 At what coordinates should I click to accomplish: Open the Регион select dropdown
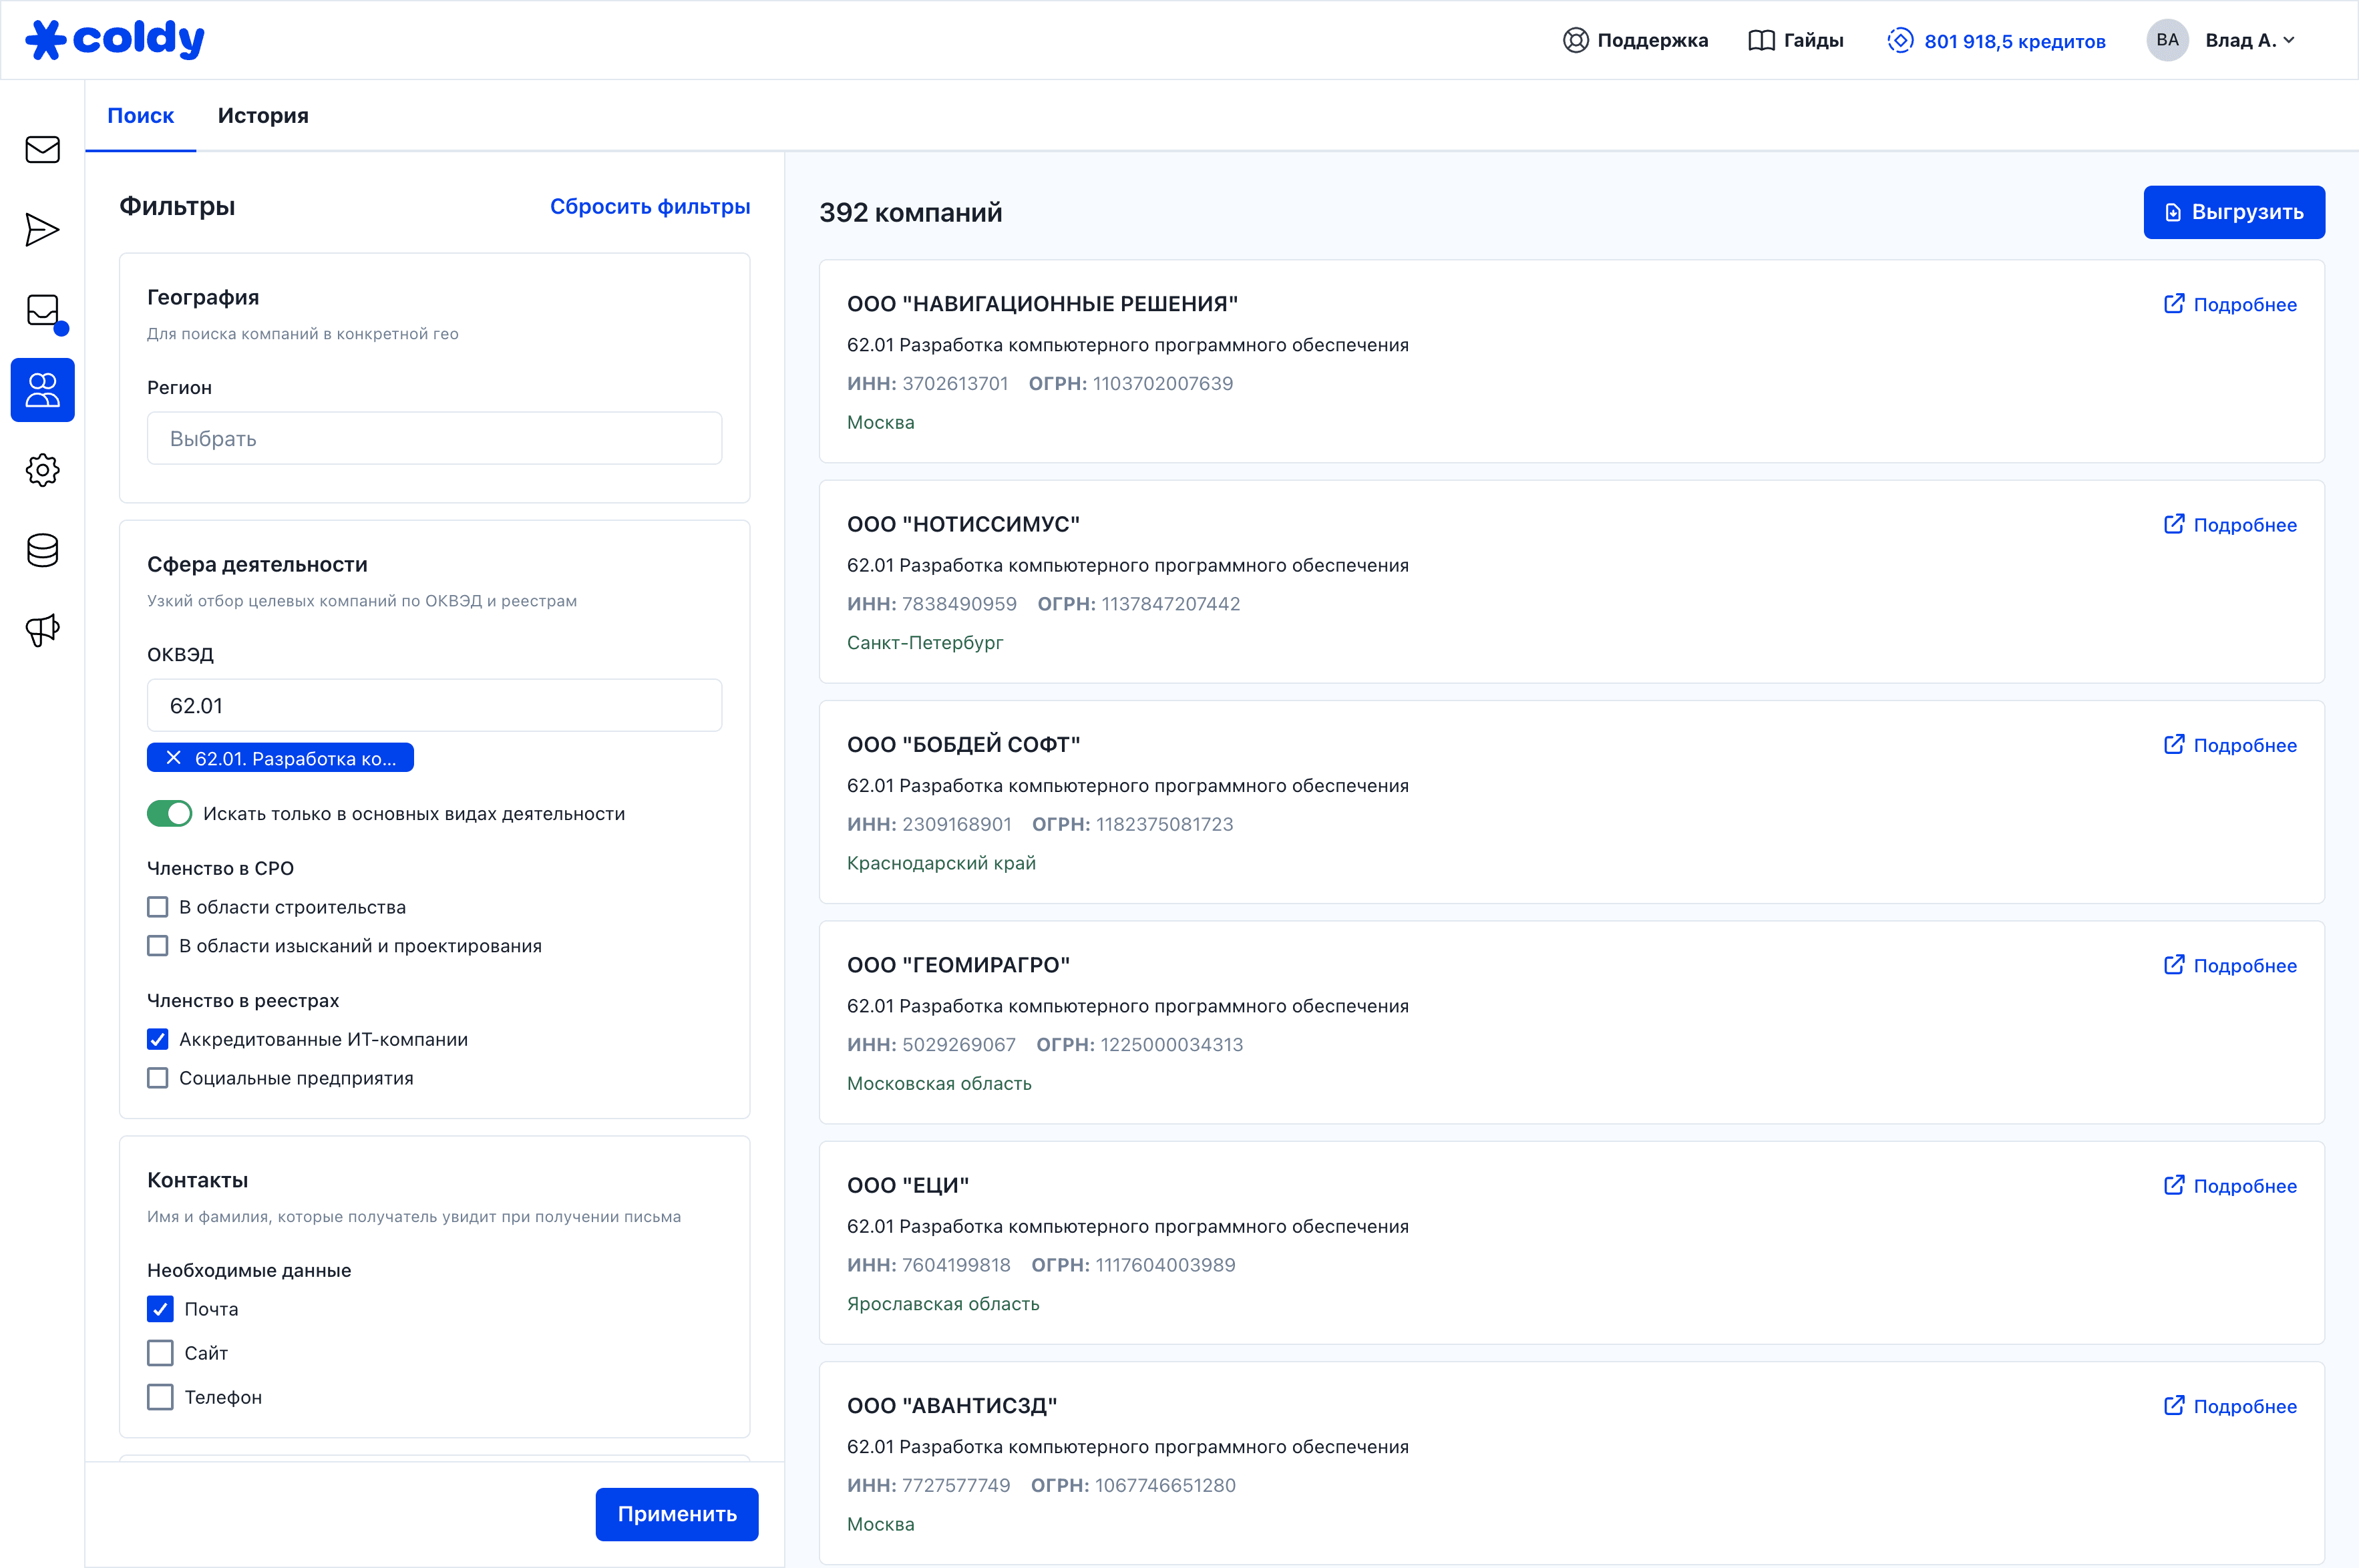pos(434,439)
